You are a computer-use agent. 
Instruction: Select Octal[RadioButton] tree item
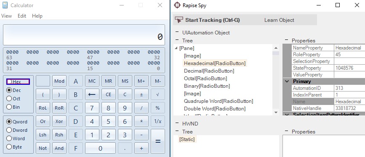click(x=205, y=78)
